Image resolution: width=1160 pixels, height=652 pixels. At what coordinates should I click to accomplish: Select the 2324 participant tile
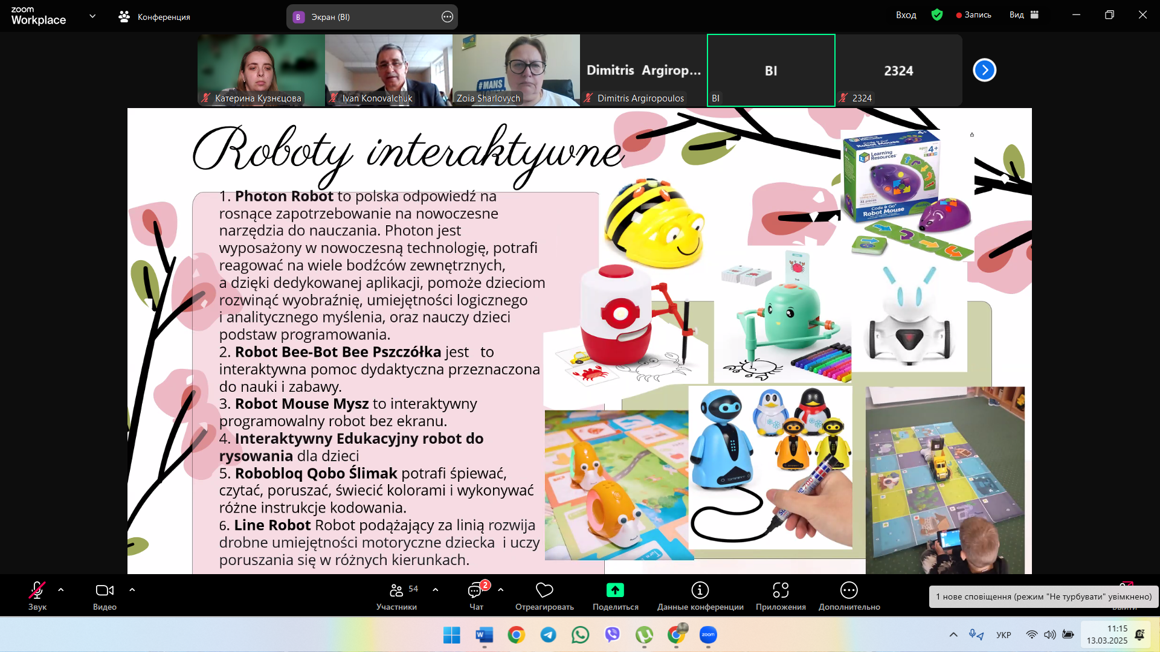pos(898,70)
